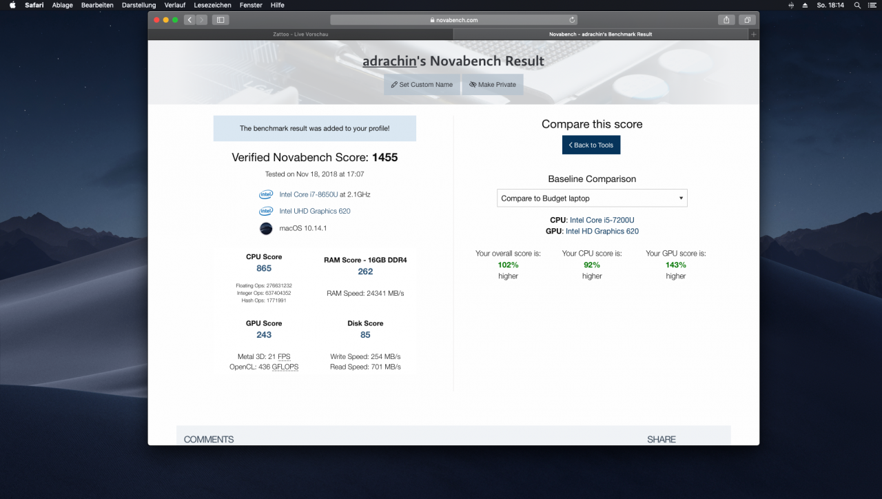The width and height of the screenshot is (882, 499).
Task: Open the Verlauf menu
Action: click(x=175, y=5)
